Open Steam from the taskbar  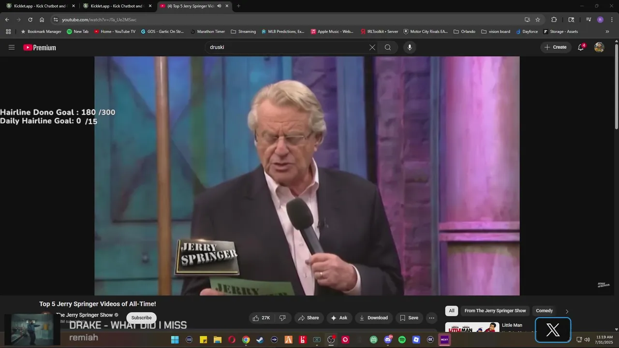point(260,340)
